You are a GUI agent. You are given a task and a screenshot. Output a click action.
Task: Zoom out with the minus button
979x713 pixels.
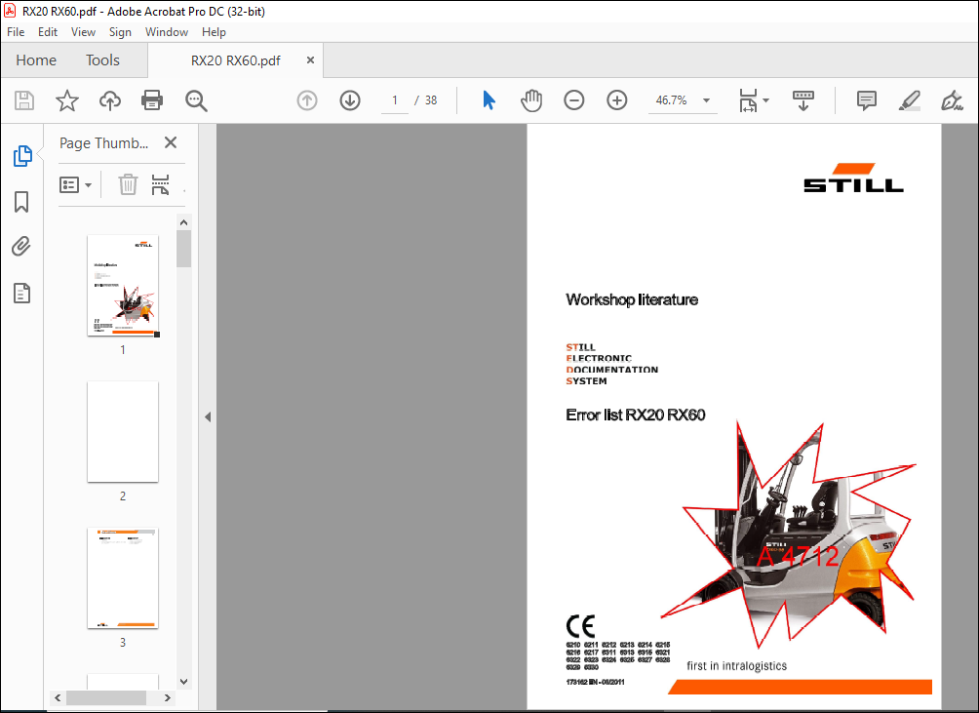pos(573,100)
